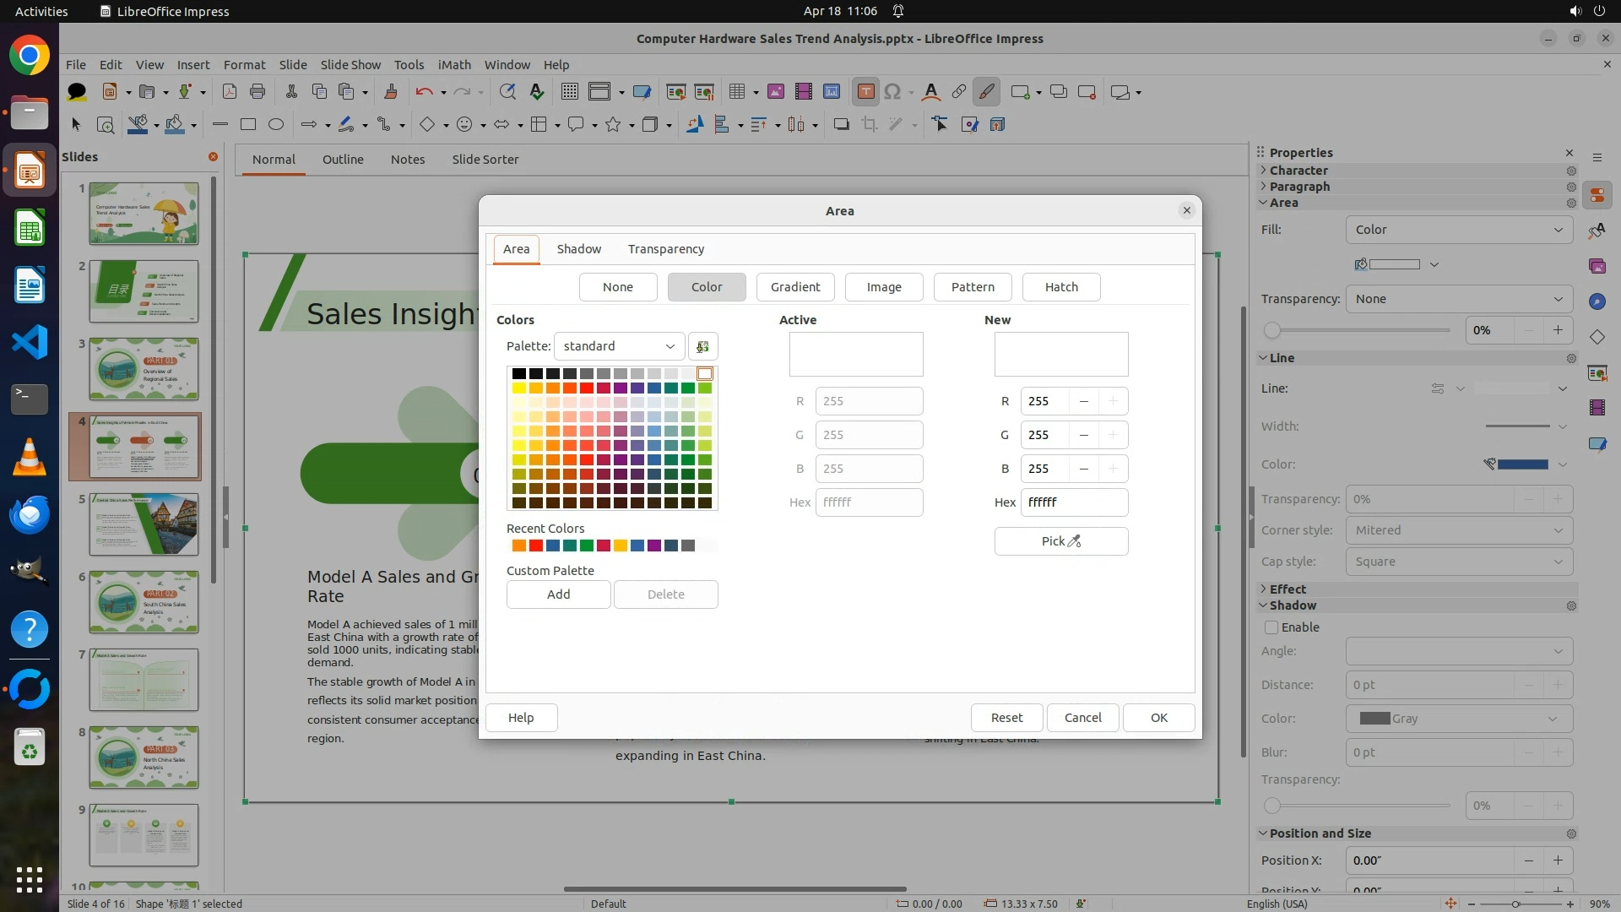Open the Corner style Mitered dropdown
The width and height of the screenshot is (1621, 912).
(1458, 530)
